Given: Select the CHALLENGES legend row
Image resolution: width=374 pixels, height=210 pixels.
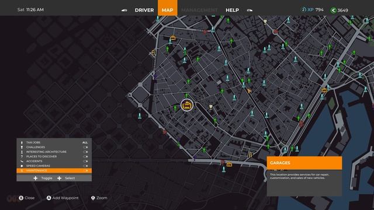Looking at the screenshot, I should [54, 147].
